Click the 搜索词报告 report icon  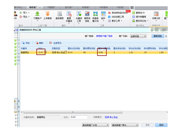click(x=87, y=14)
